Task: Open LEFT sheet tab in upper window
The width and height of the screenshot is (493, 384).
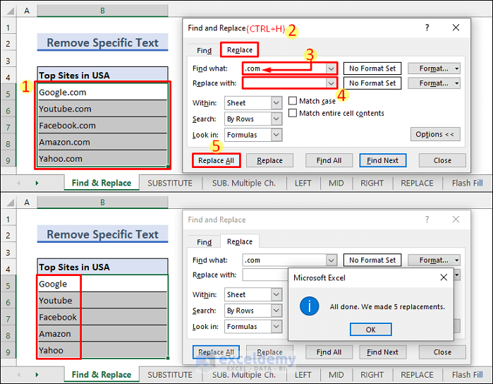Action: point(303,184)
